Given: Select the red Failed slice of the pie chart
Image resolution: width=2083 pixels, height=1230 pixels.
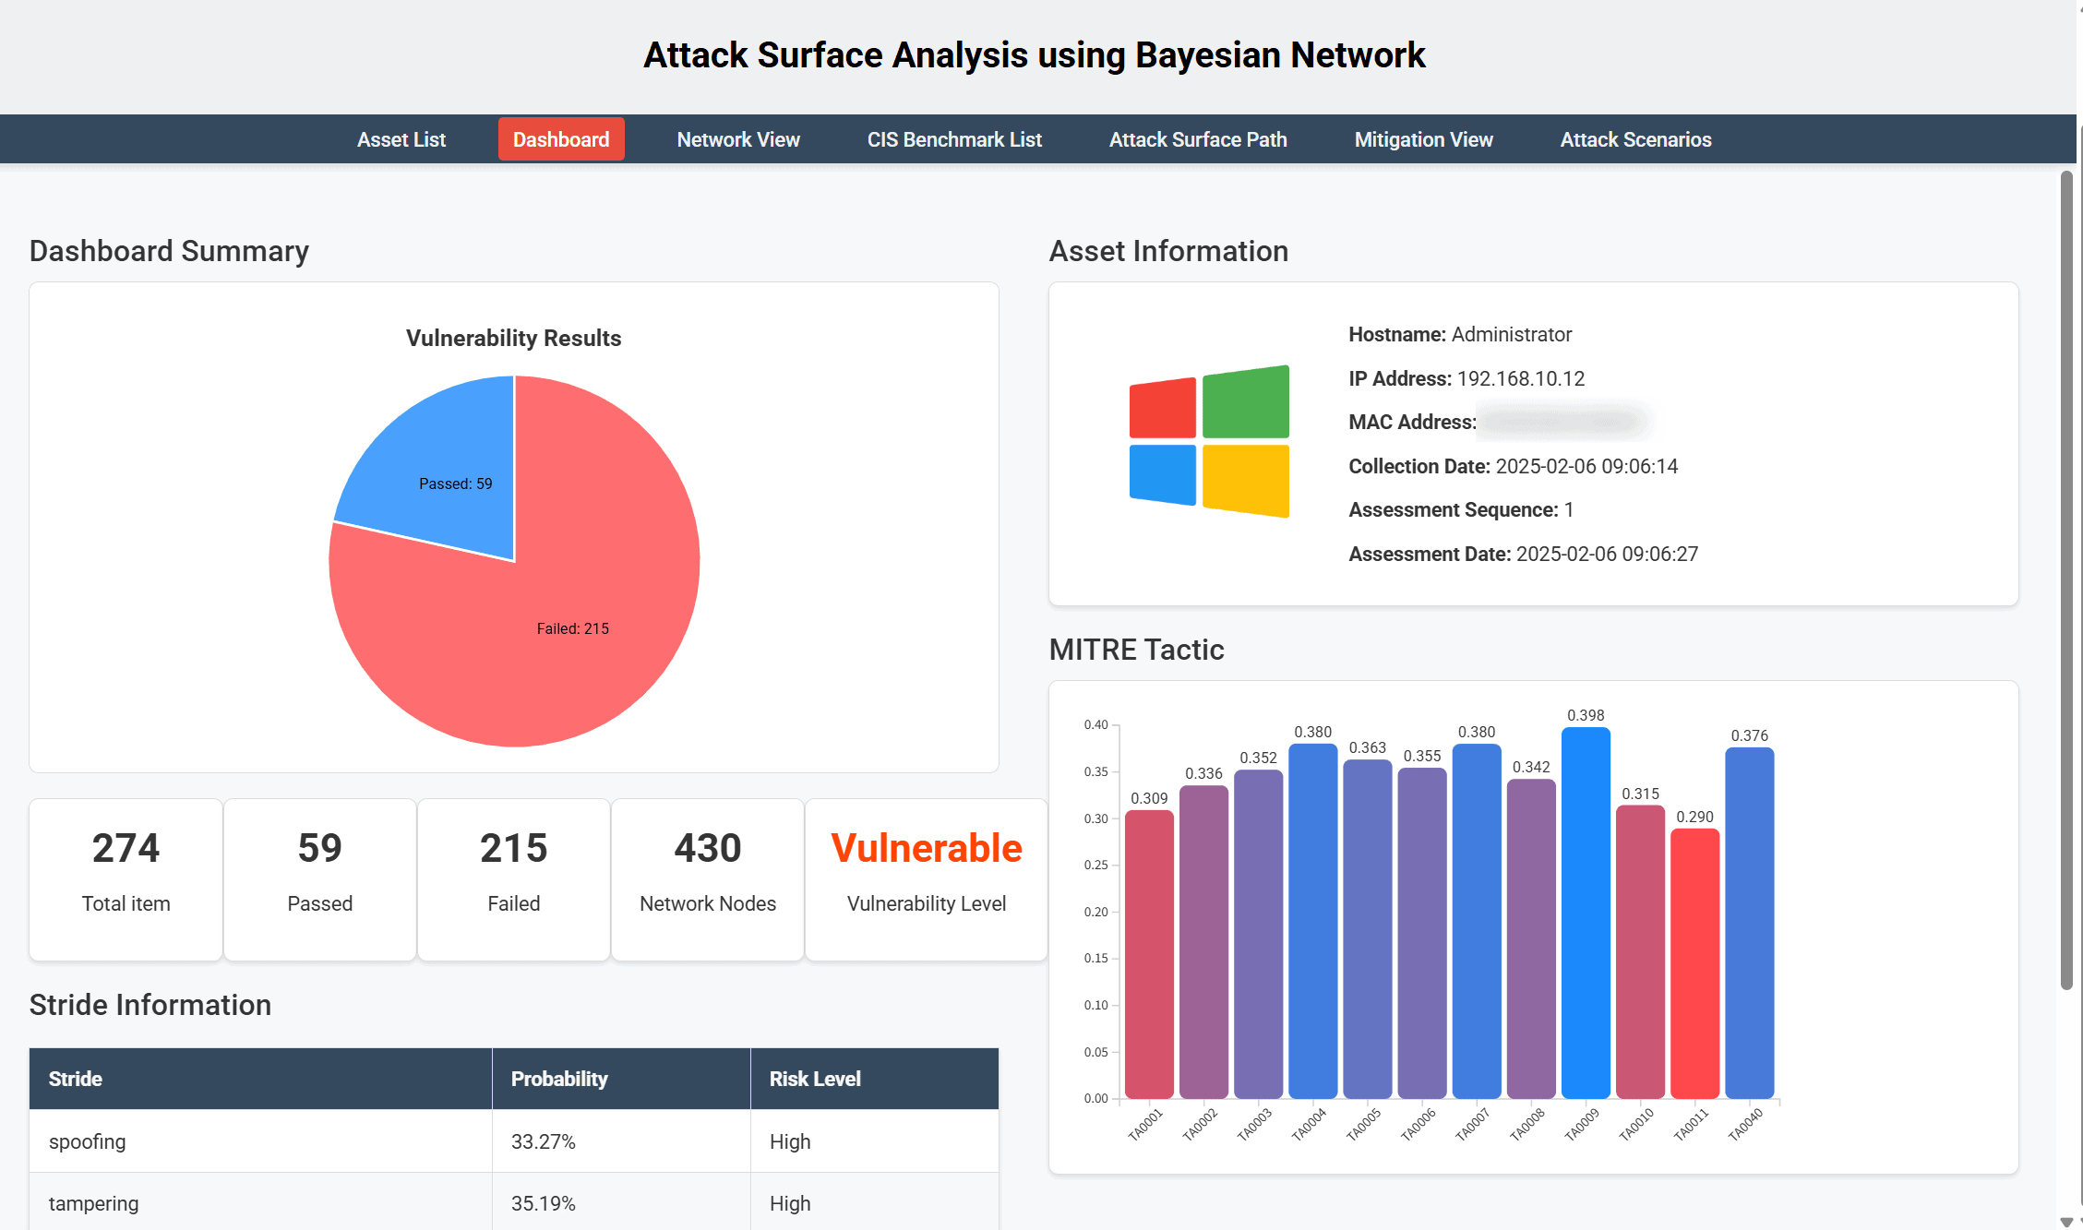Looking at the screenshot, I should 572,627.
